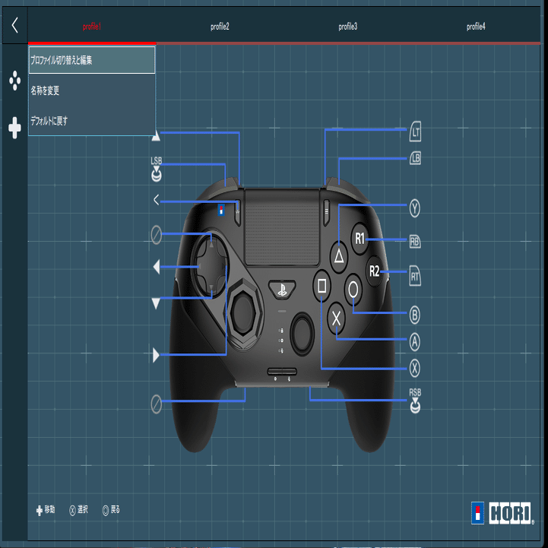This screenshot has height=548, width=548.
Task: Select the disabled mapping for rear button
Action: click(x=157, y=404)
